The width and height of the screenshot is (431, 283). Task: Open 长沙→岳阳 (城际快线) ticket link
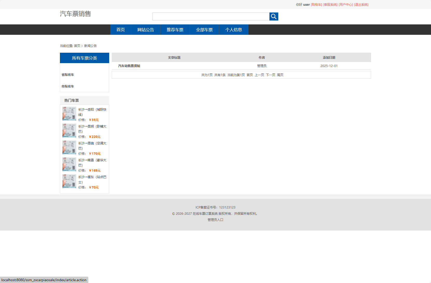click(x=92, y=112)
